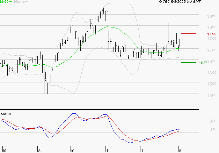Click the green support line marker
The height and width of the screenshot is (153, 219).
click(x=189, y=63)
